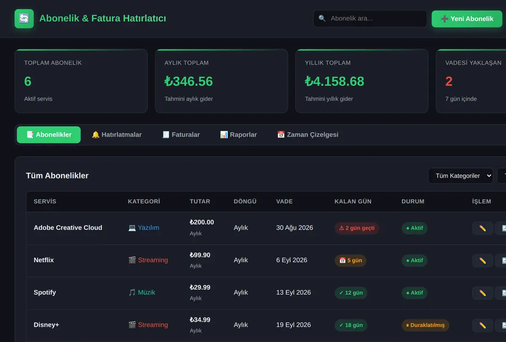Click the '13 Eyl 2026' due date

(x=293, y=293)
